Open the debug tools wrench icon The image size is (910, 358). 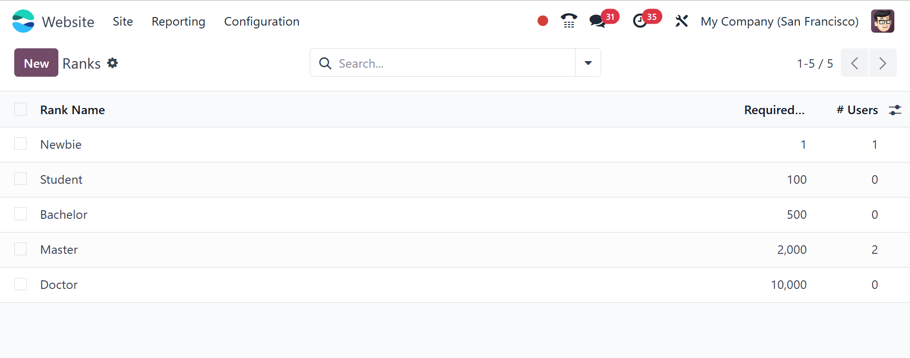[681, 21]
